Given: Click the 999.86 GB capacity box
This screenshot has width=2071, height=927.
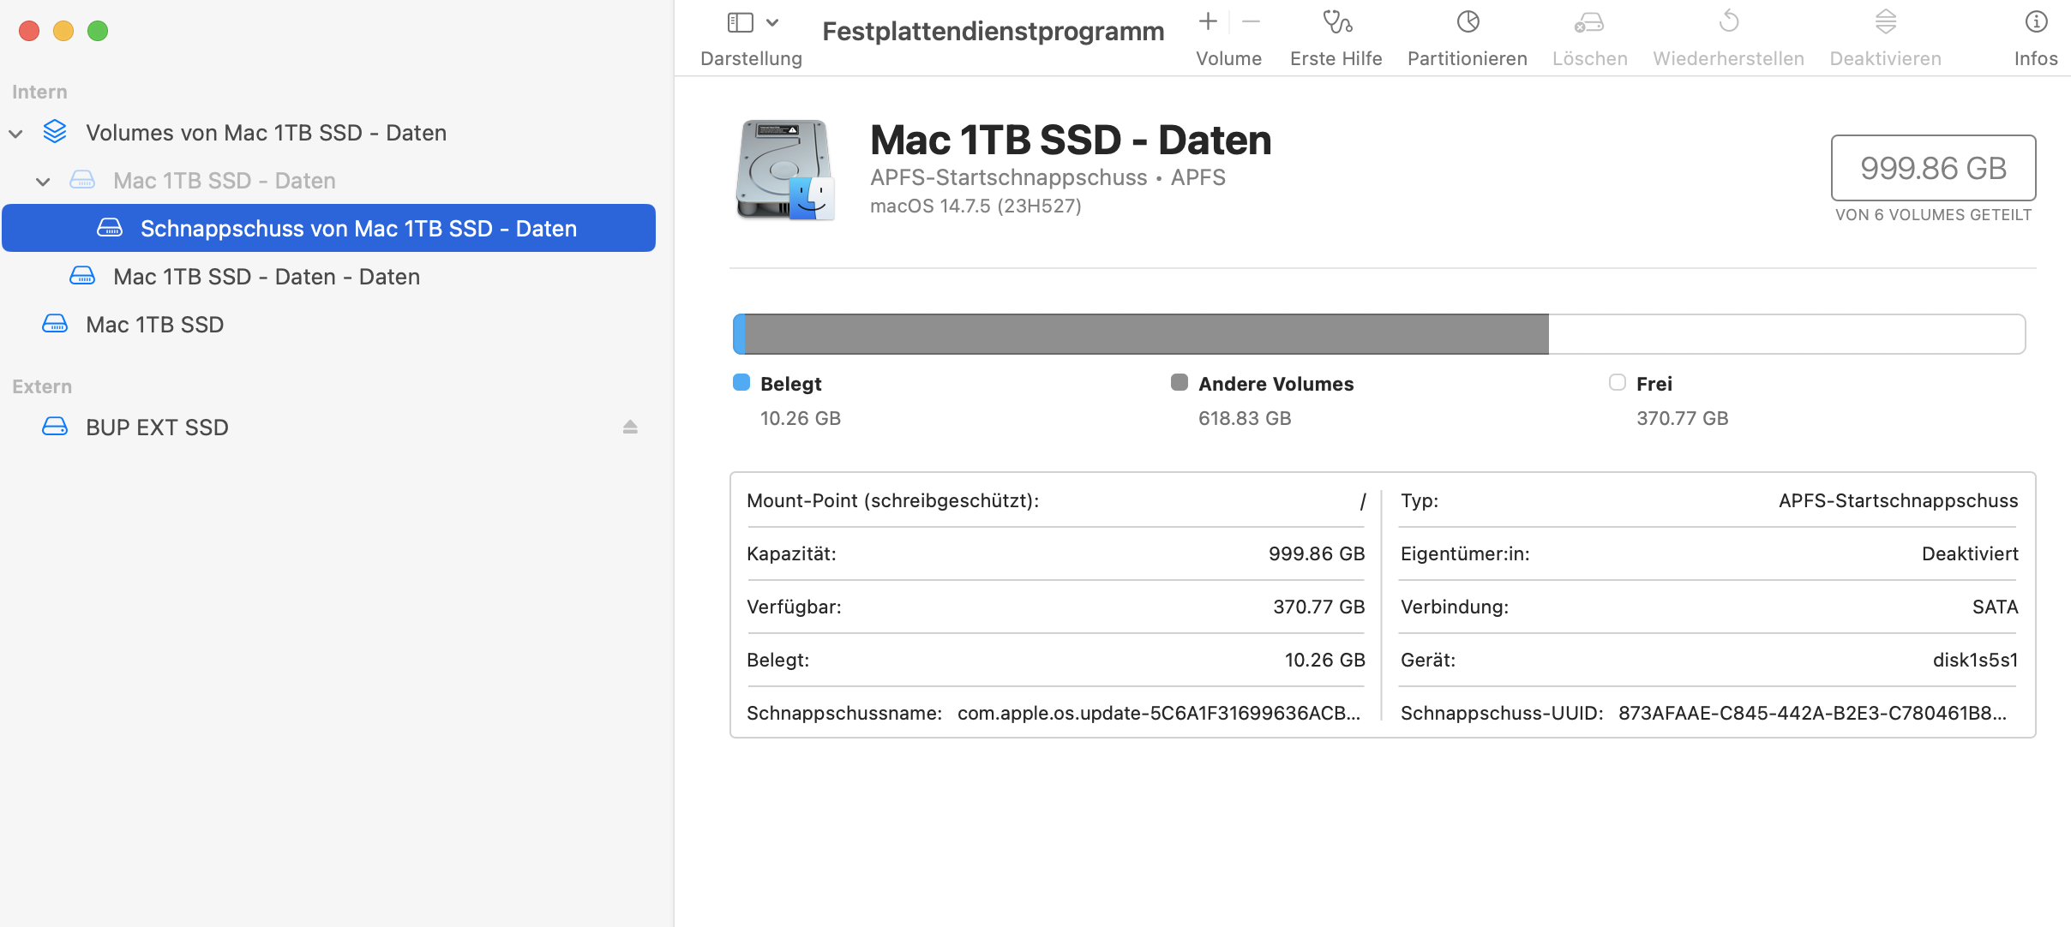Looking at the screenshot, I should pyautogui.click(x=1933, y=168).
